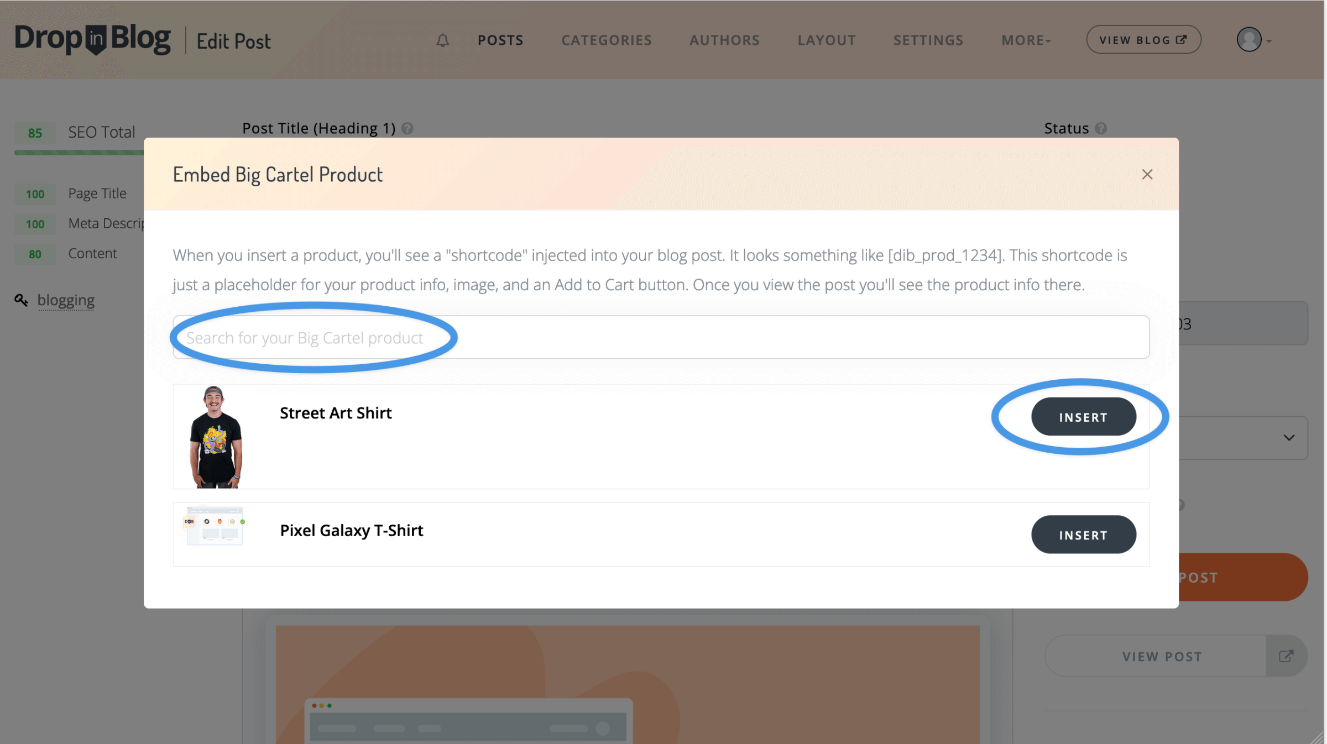Insert the Street Art Shirt product

tap(1083, 417)
